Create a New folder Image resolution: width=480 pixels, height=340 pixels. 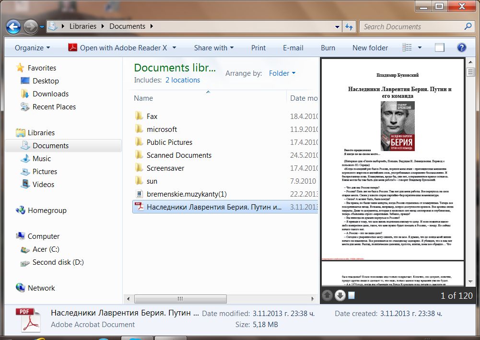tap(370, 48)
